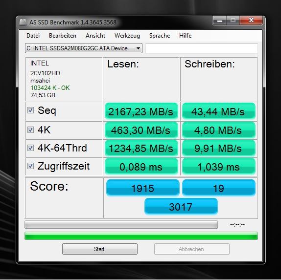Click the alignment text 103424 K - OK
This screenshot has height=280, width=281.
coord(50,88)
